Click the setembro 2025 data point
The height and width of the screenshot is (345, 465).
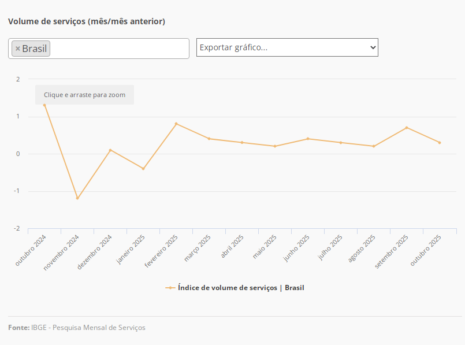[407, 128]
